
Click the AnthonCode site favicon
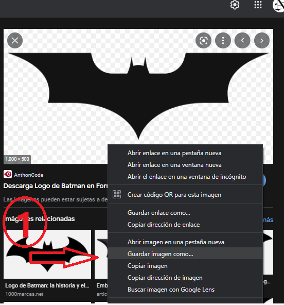tap(8, 175)
